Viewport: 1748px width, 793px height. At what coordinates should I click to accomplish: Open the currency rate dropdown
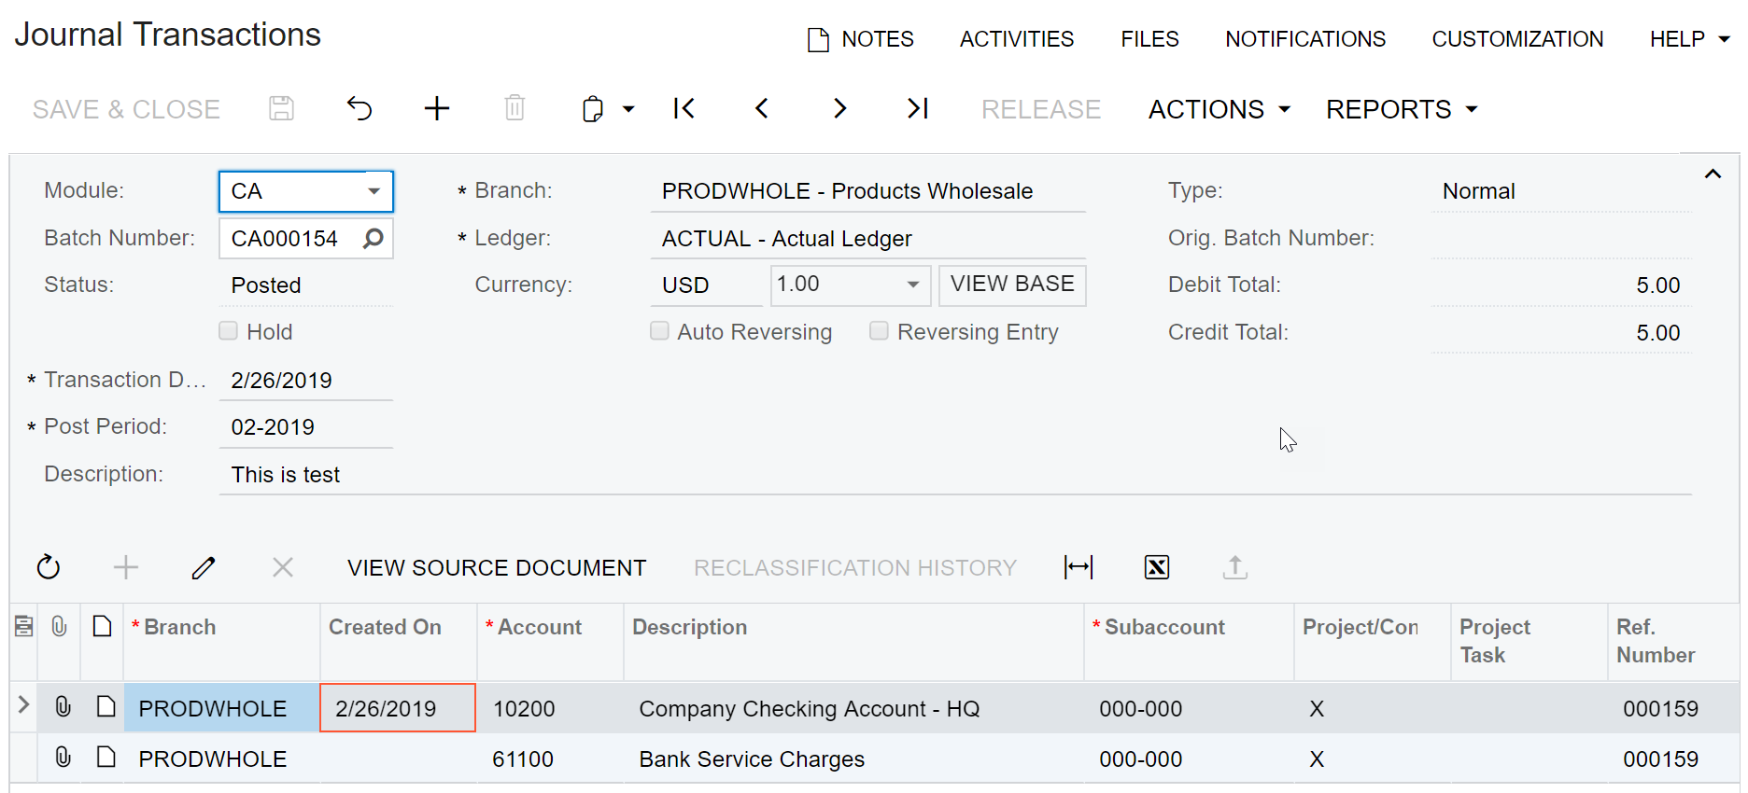[913, 285]
